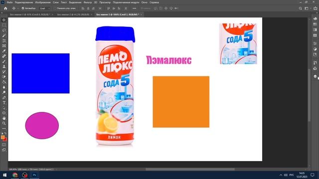The height and width of the screenshot is (179, 319).
Task: Open the Layers panel icon
Action: click(315, 76)
